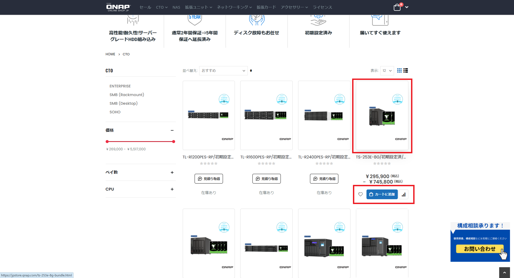
Task: Get quote for TL-R1600PES-RP
Action: (266, 179)
